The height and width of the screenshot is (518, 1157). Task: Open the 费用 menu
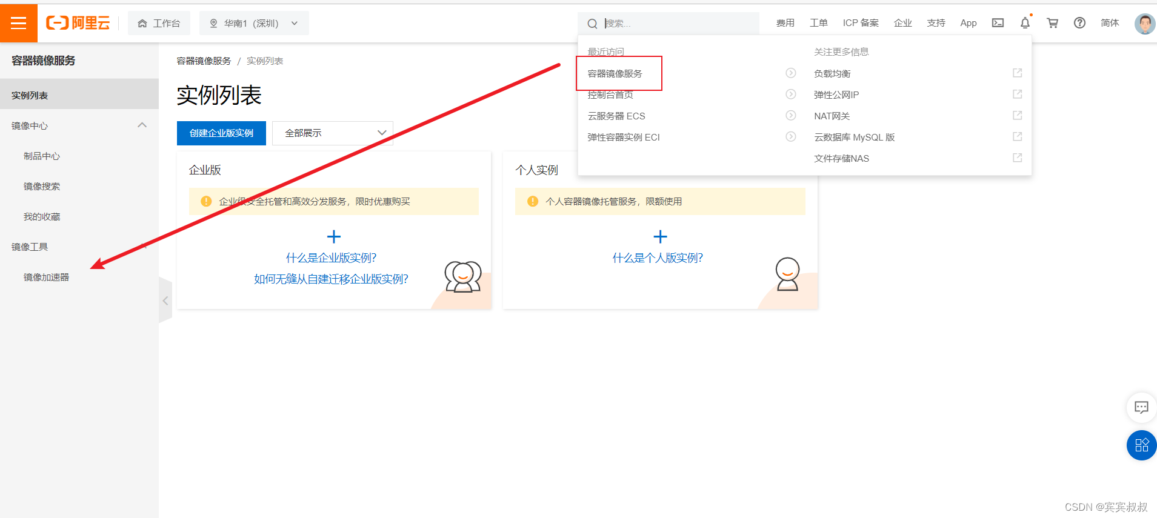click(x=785, y=23)
